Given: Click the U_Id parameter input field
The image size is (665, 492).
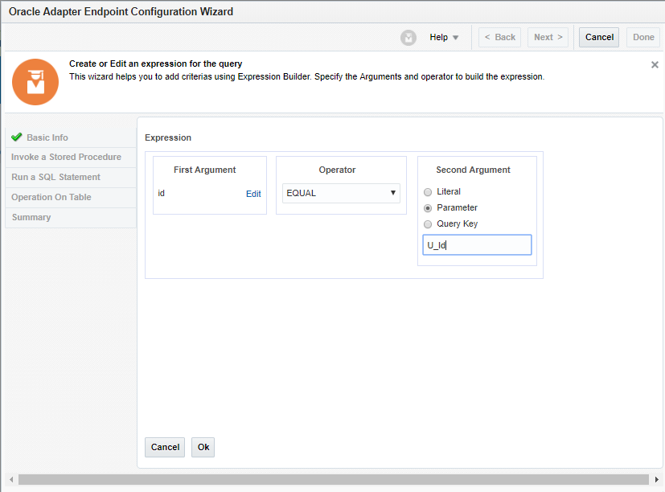Looking at the screenshot, I should click(x=477, y=245).
